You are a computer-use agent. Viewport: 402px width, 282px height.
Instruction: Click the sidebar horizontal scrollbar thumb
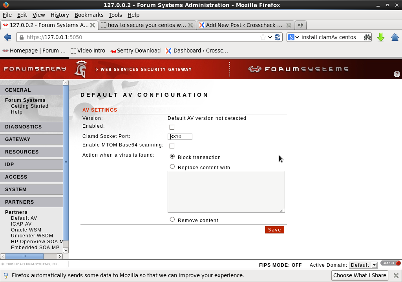[24, 256]
